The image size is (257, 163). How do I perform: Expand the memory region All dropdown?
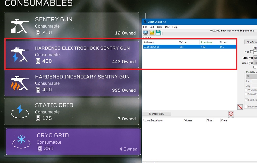(251, 76)
